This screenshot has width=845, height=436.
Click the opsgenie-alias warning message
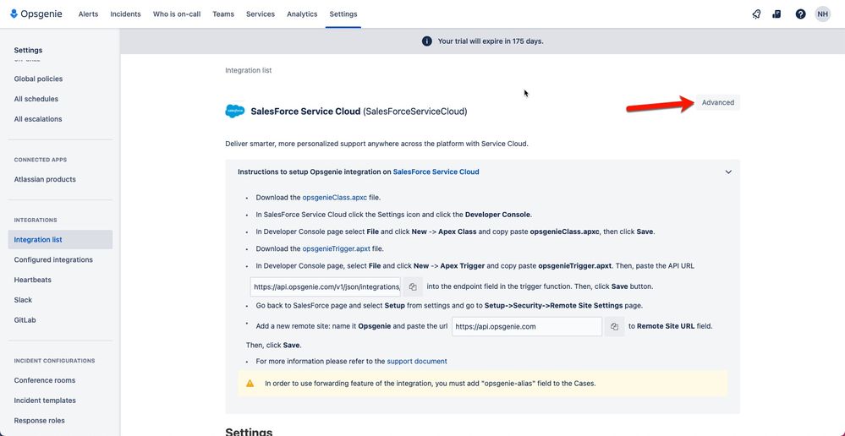(430, 384)
